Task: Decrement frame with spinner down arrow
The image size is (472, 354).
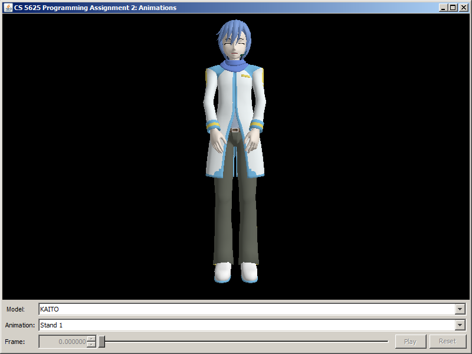Action: point(91,345)
